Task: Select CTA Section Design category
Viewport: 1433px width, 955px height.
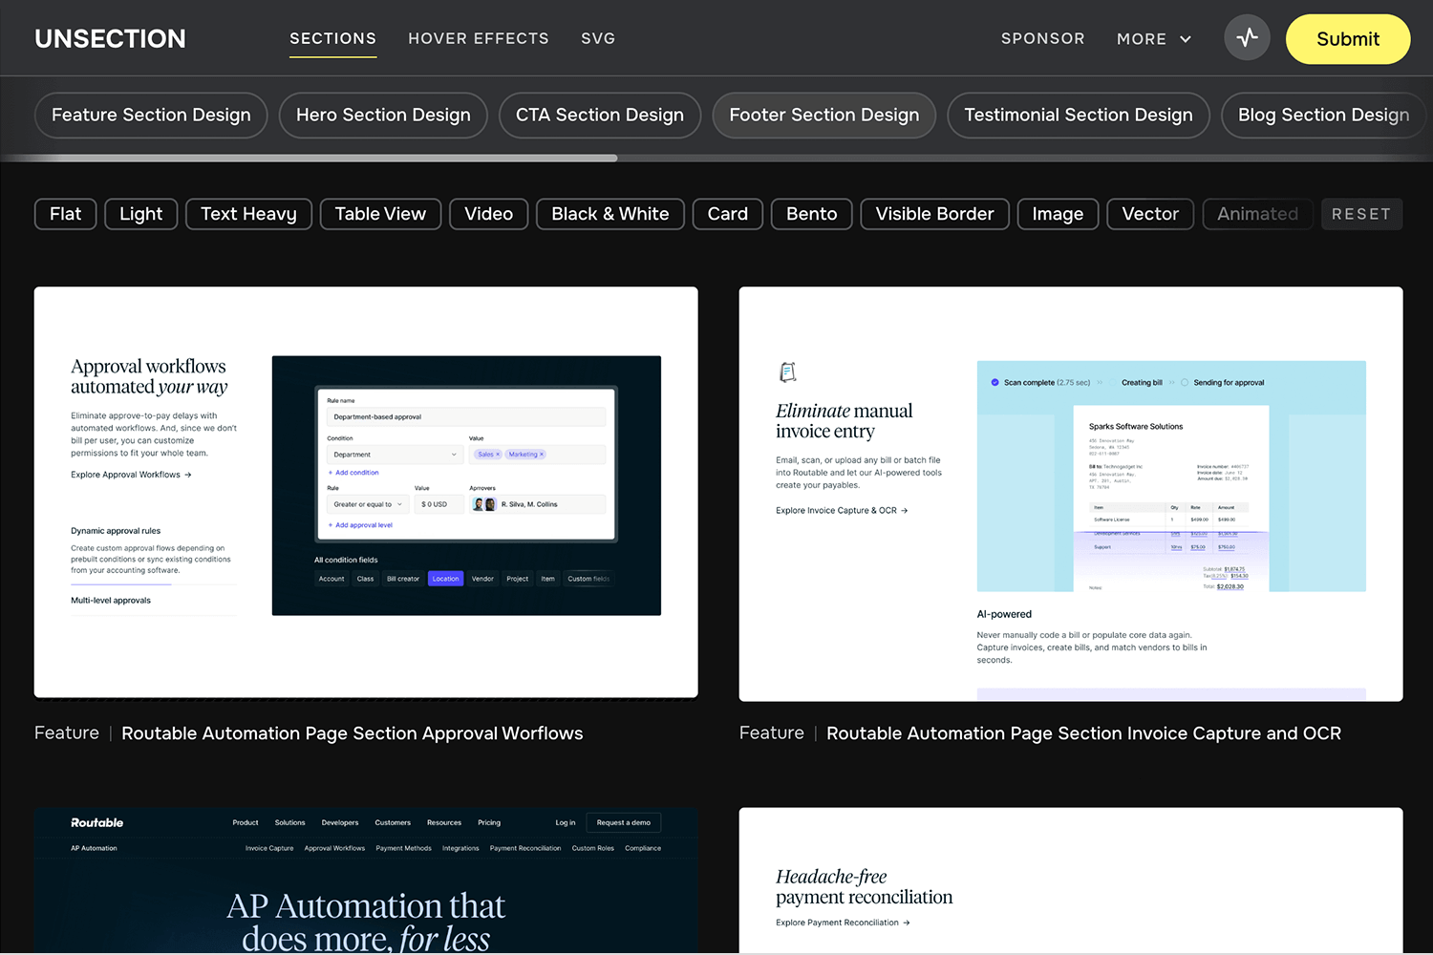Action: click(600, 115)
